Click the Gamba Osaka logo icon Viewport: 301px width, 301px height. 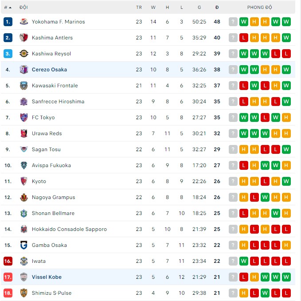pyautogui.click(x=24, y=245)
